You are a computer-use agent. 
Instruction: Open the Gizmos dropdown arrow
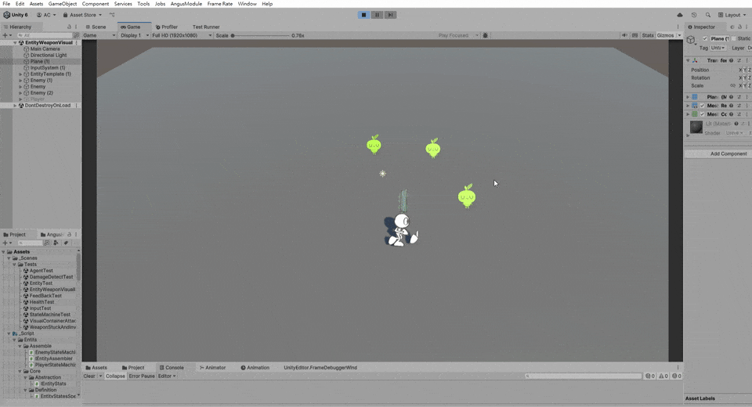(x=679, y=35)
